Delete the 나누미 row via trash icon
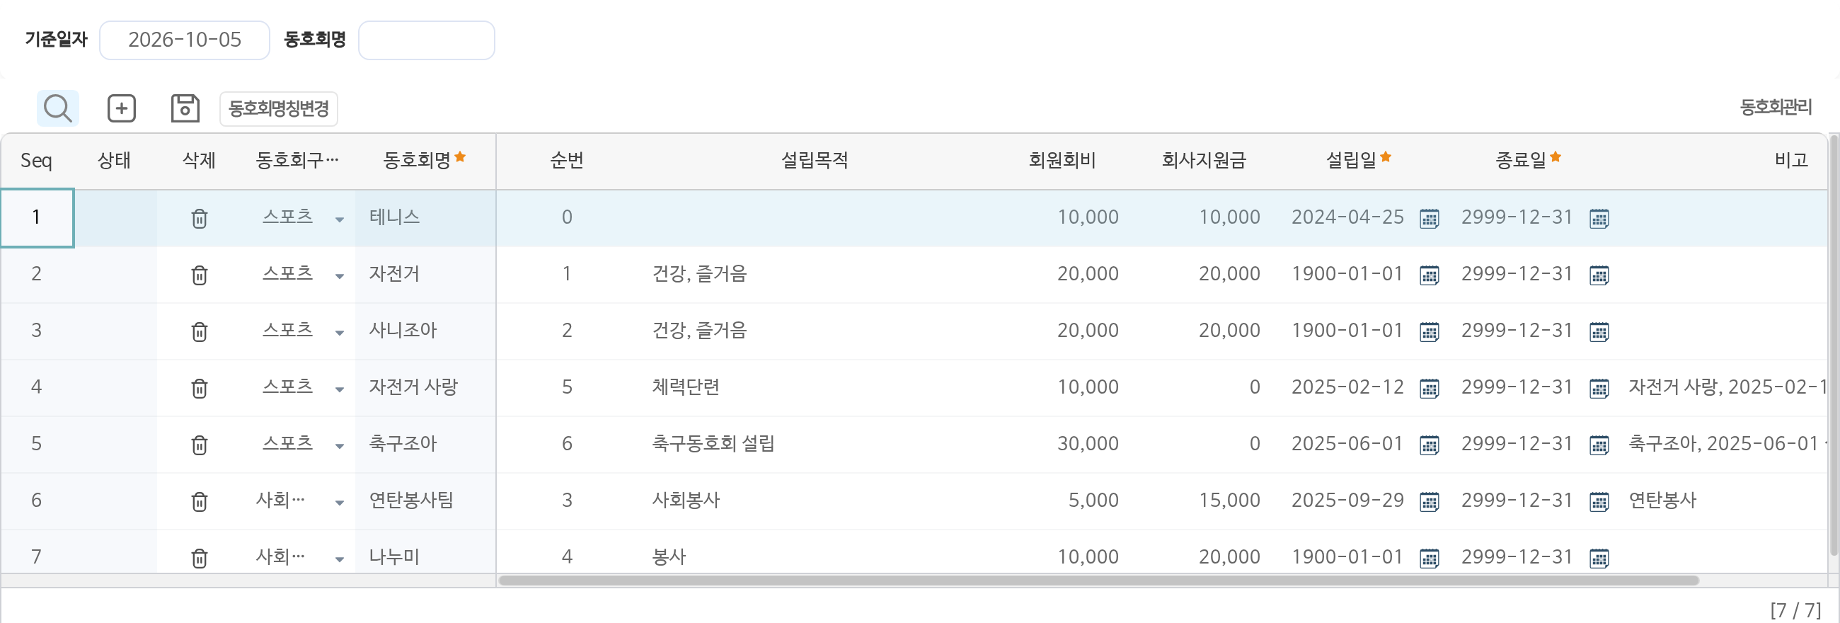Screen dimensions: 1840x623 pos(200,557)
